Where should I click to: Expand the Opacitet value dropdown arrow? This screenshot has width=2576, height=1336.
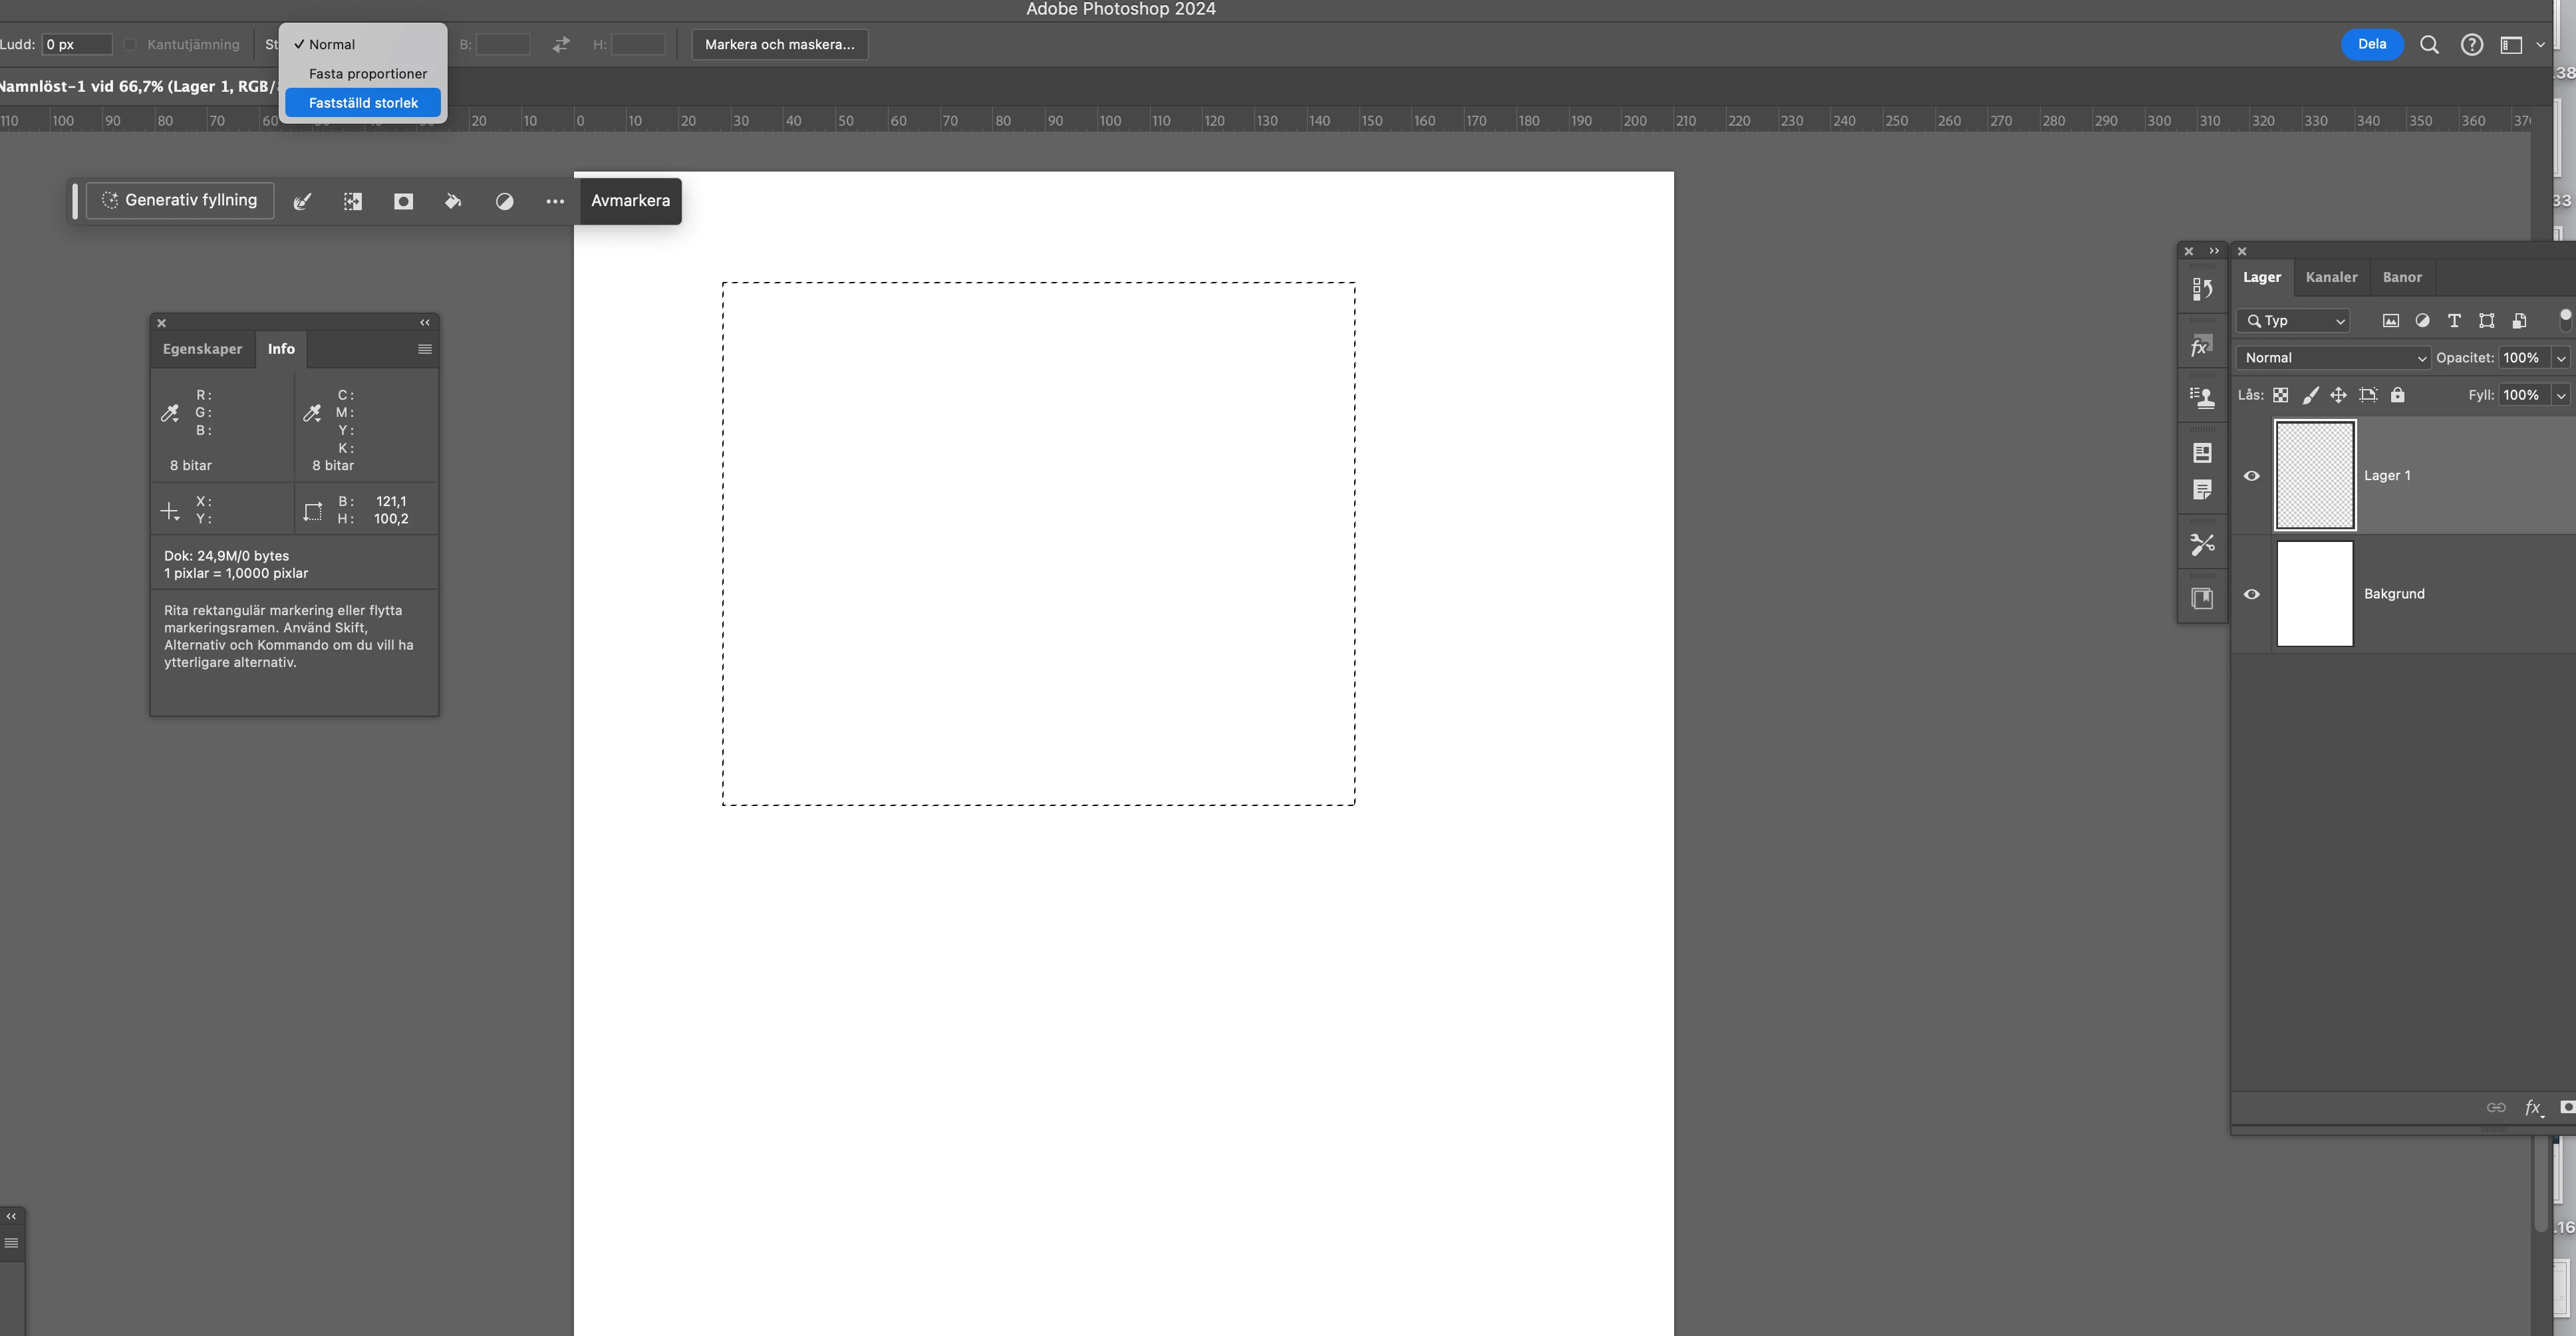[2561, 358]
